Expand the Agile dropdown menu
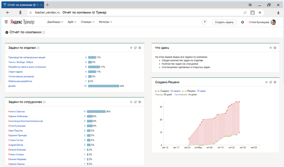Image resolution: width=284 pixels, height=167 pixels. pos(72,22)
